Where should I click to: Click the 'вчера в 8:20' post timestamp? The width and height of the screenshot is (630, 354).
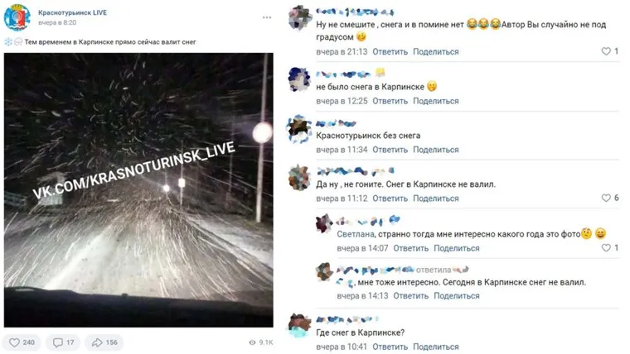tap(57, 22)
